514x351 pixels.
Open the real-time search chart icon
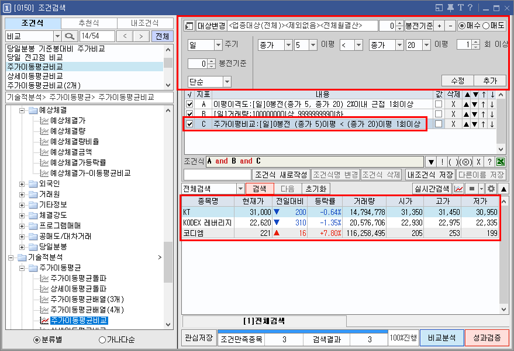(460, 188)
